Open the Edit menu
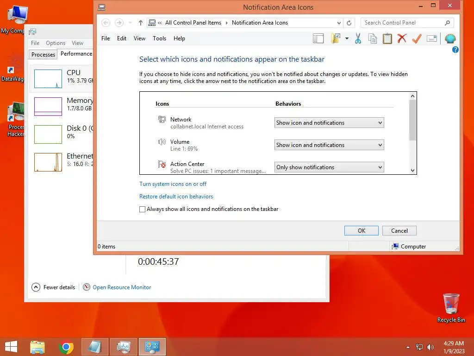Screen dimensions: 474x356 coord(122,38)
